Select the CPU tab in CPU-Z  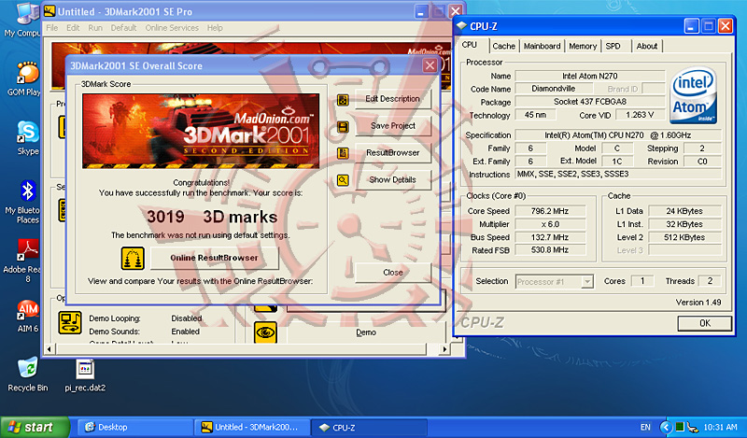coord(470,45)
